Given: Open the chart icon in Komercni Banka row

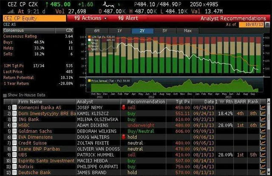Looking at the screenshot, I should [263, 108].
